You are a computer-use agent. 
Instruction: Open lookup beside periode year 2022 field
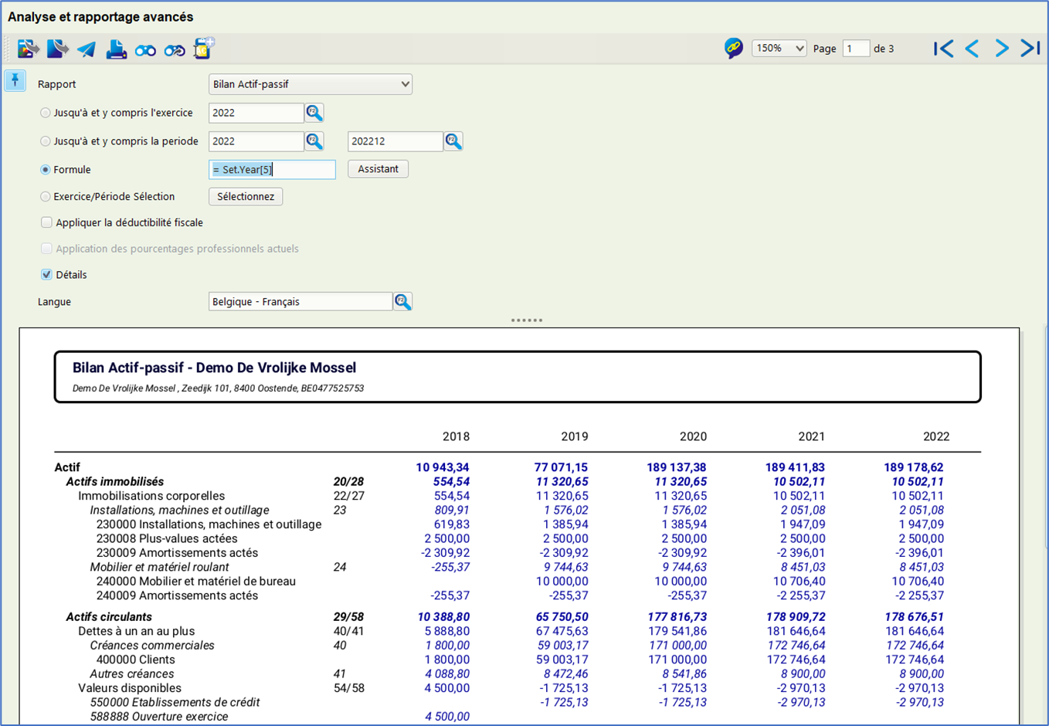pos(314,141)
